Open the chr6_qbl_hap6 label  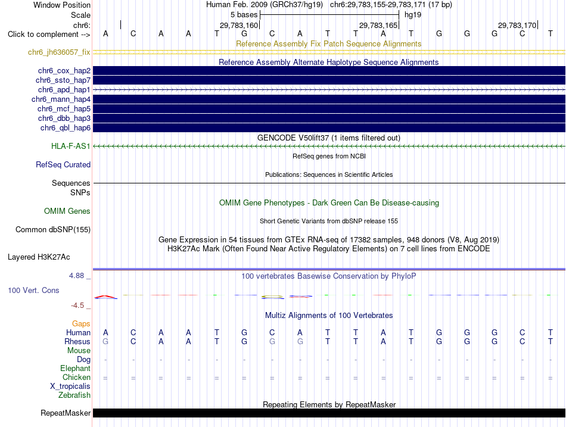coord(66,128)
